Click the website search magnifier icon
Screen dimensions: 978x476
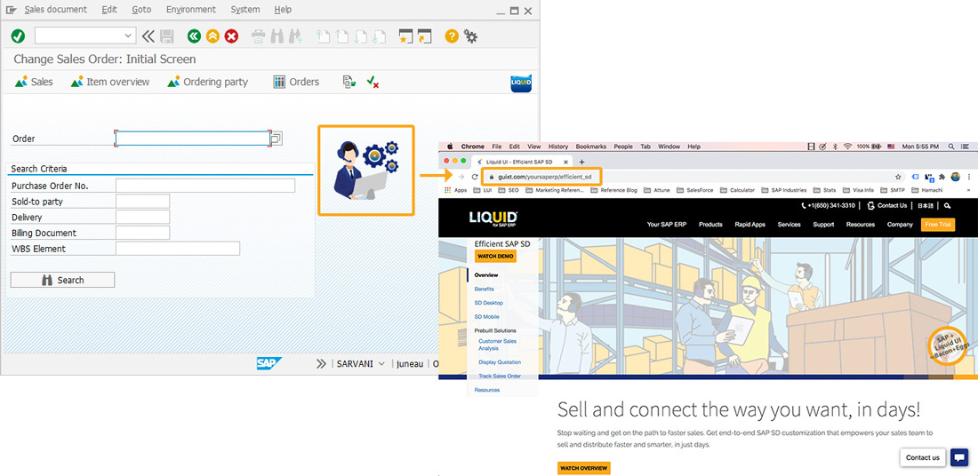947,205
